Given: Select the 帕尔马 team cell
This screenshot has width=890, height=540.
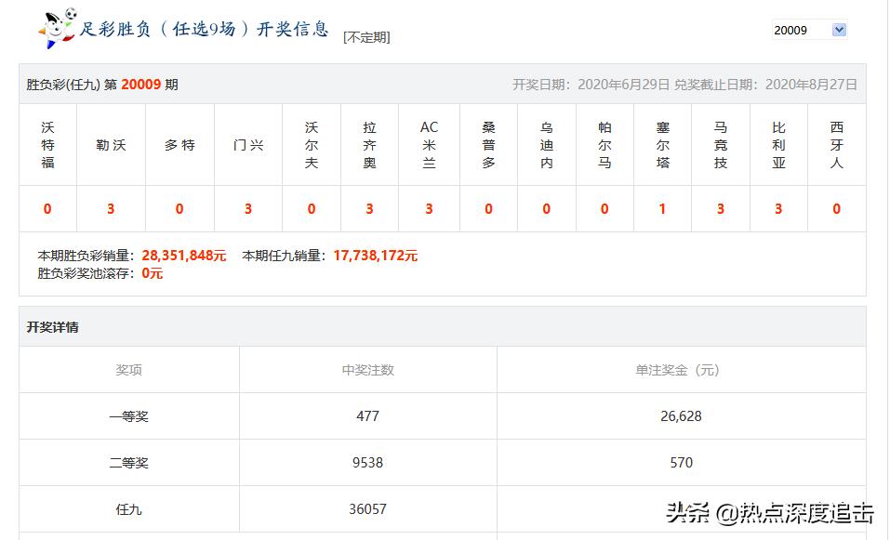Looking at the screenshot, I should (604, 145).
